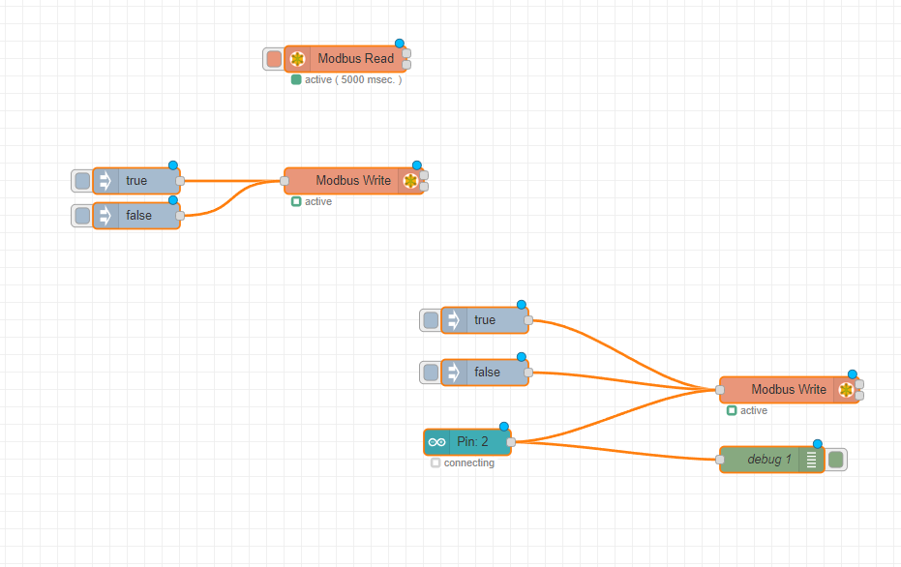Click the gear icon on the lower Modbus Write node
The image size is (901, 567).
click(846, 390)
